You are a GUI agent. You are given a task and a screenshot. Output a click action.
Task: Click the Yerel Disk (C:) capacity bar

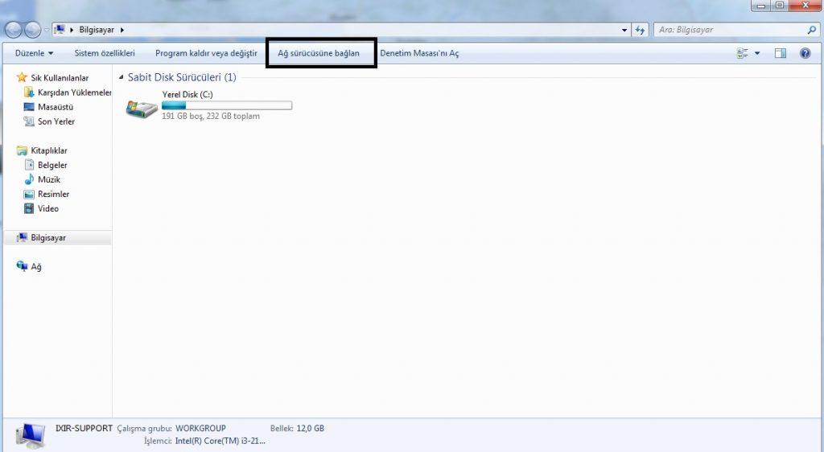point(227,105)
